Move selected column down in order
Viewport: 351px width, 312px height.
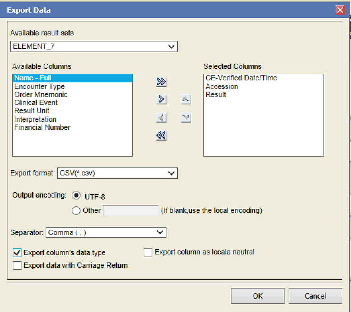coord(186,117)
